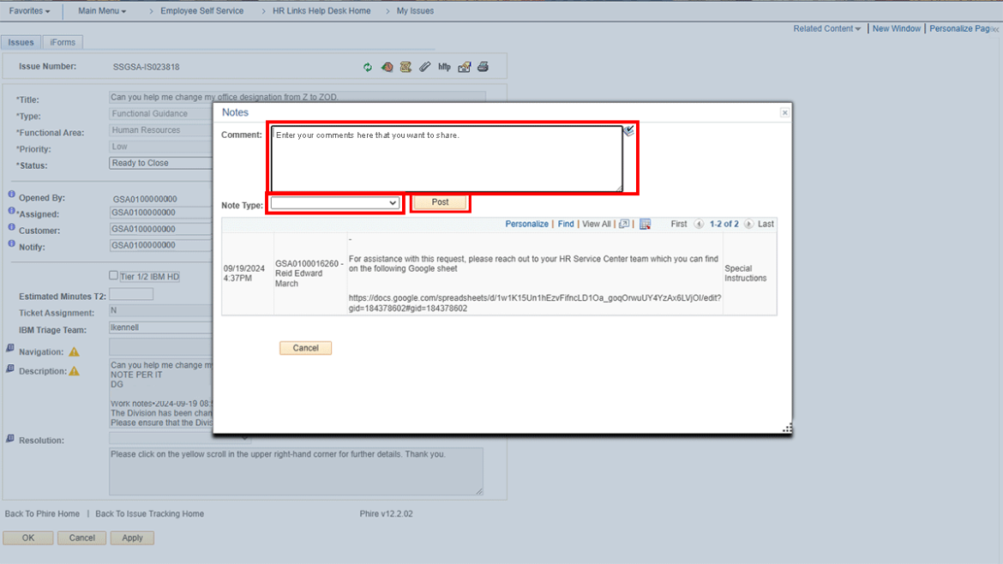Expand the Favorites menu
This screenshot has width=1003, height=564.
tap(29, 11)
